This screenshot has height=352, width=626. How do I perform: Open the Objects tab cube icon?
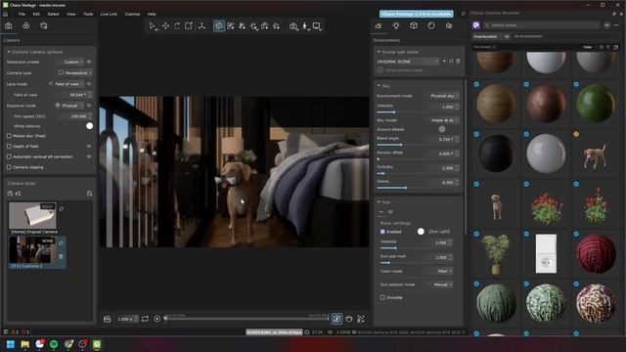414,26
